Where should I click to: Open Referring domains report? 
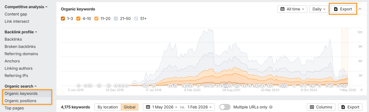coord(21,54)
